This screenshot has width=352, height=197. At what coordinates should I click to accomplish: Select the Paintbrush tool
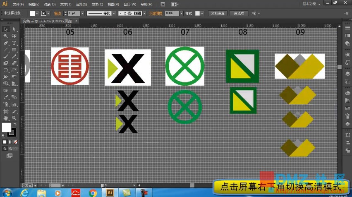point(6,57)
